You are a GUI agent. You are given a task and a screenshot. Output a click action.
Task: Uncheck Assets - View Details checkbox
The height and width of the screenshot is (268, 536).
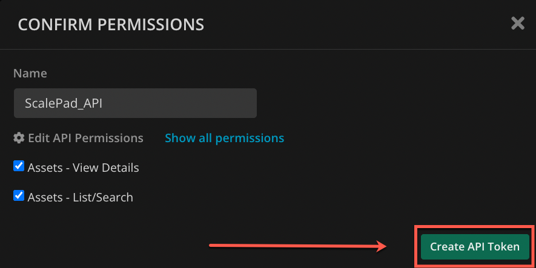coord(19,166)
